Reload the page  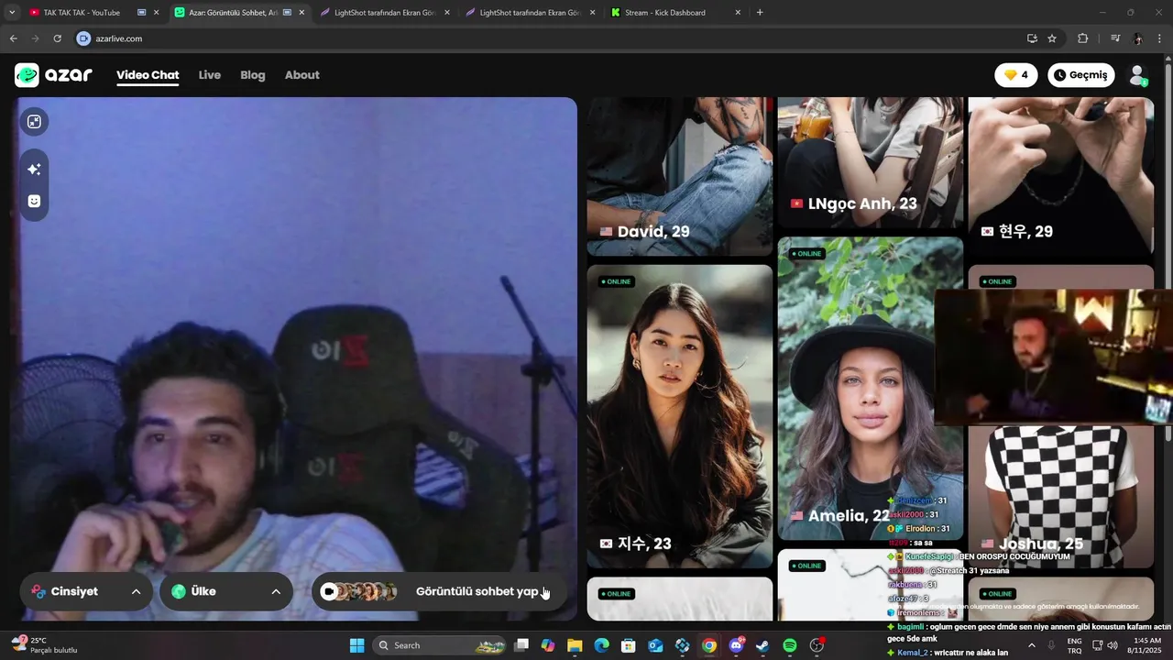[x=57, y=38]
